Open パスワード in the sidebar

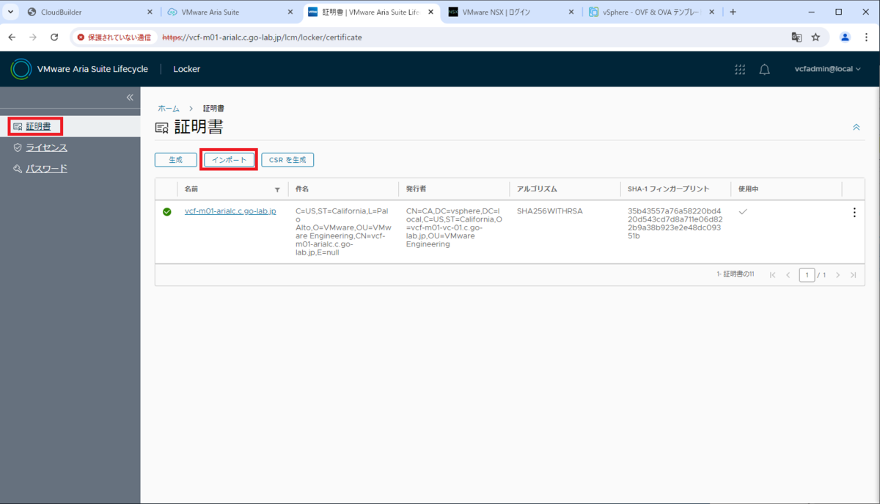click(x=46, y=169)
